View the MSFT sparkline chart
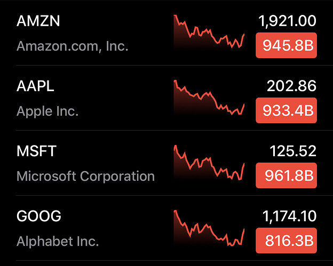The image size is (333, 266). point(209,163)
